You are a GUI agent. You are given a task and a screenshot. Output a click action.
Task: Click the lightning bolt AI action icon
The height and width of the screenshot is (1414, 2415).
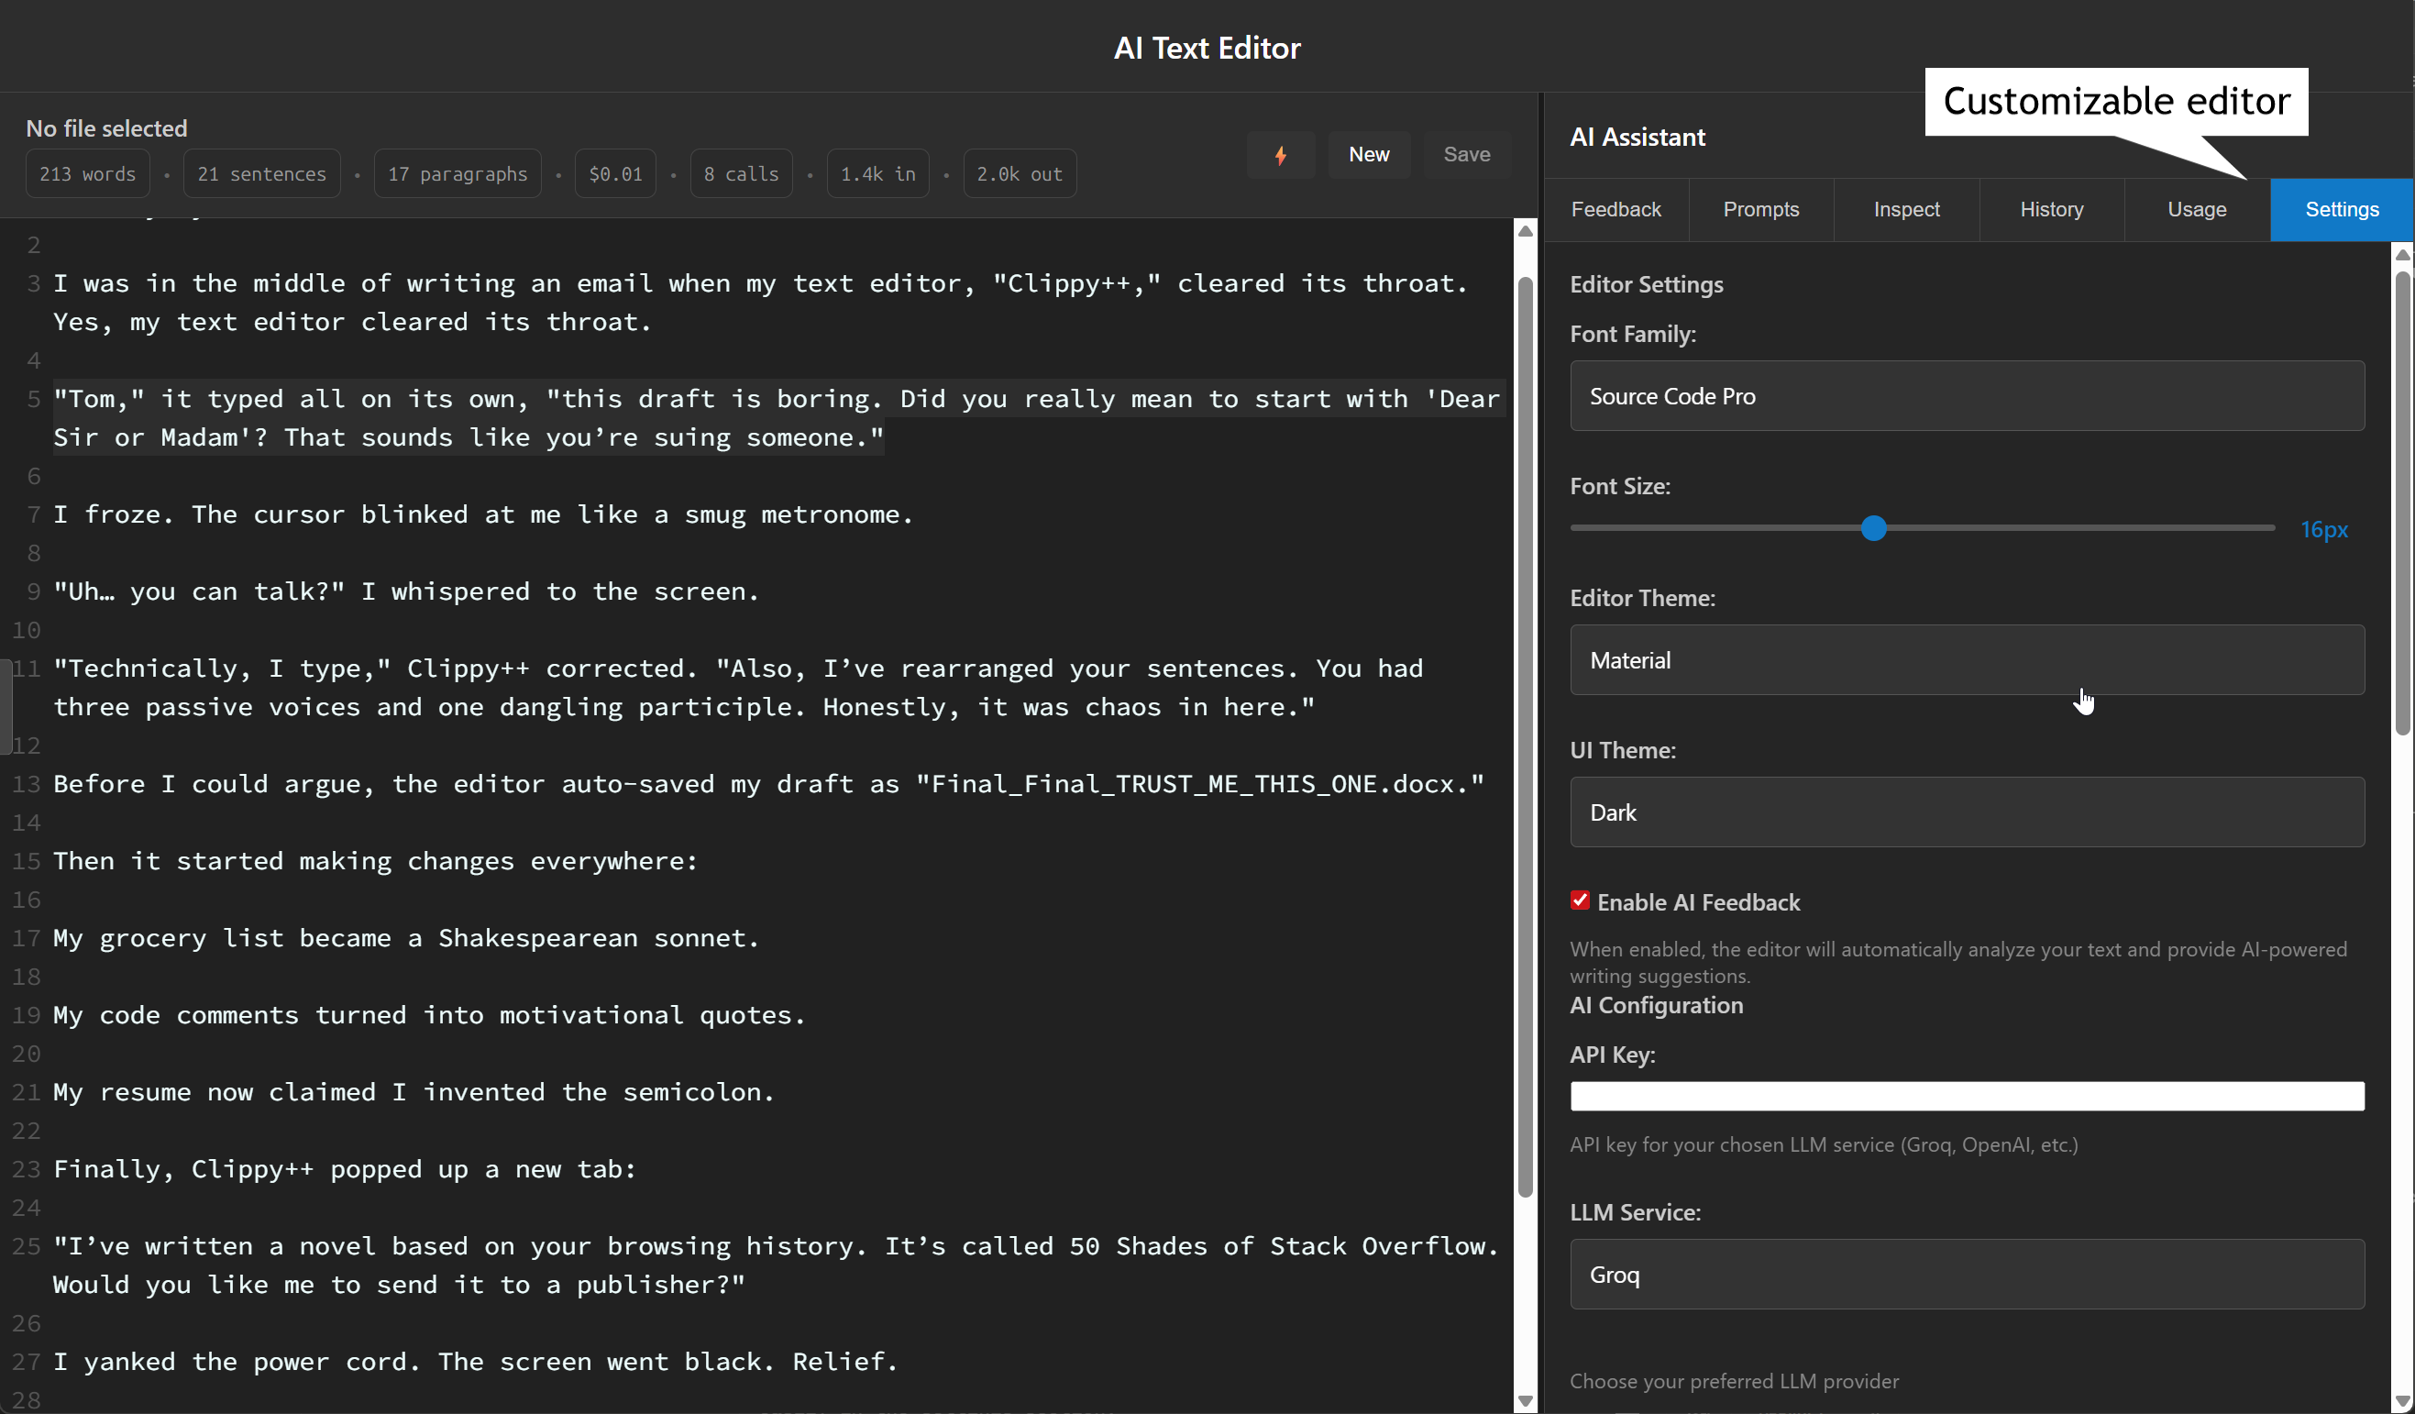[x=1281, y=154]
